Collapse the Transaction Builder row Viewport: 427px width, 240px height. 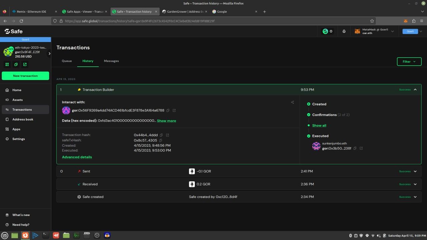(415, 90)
